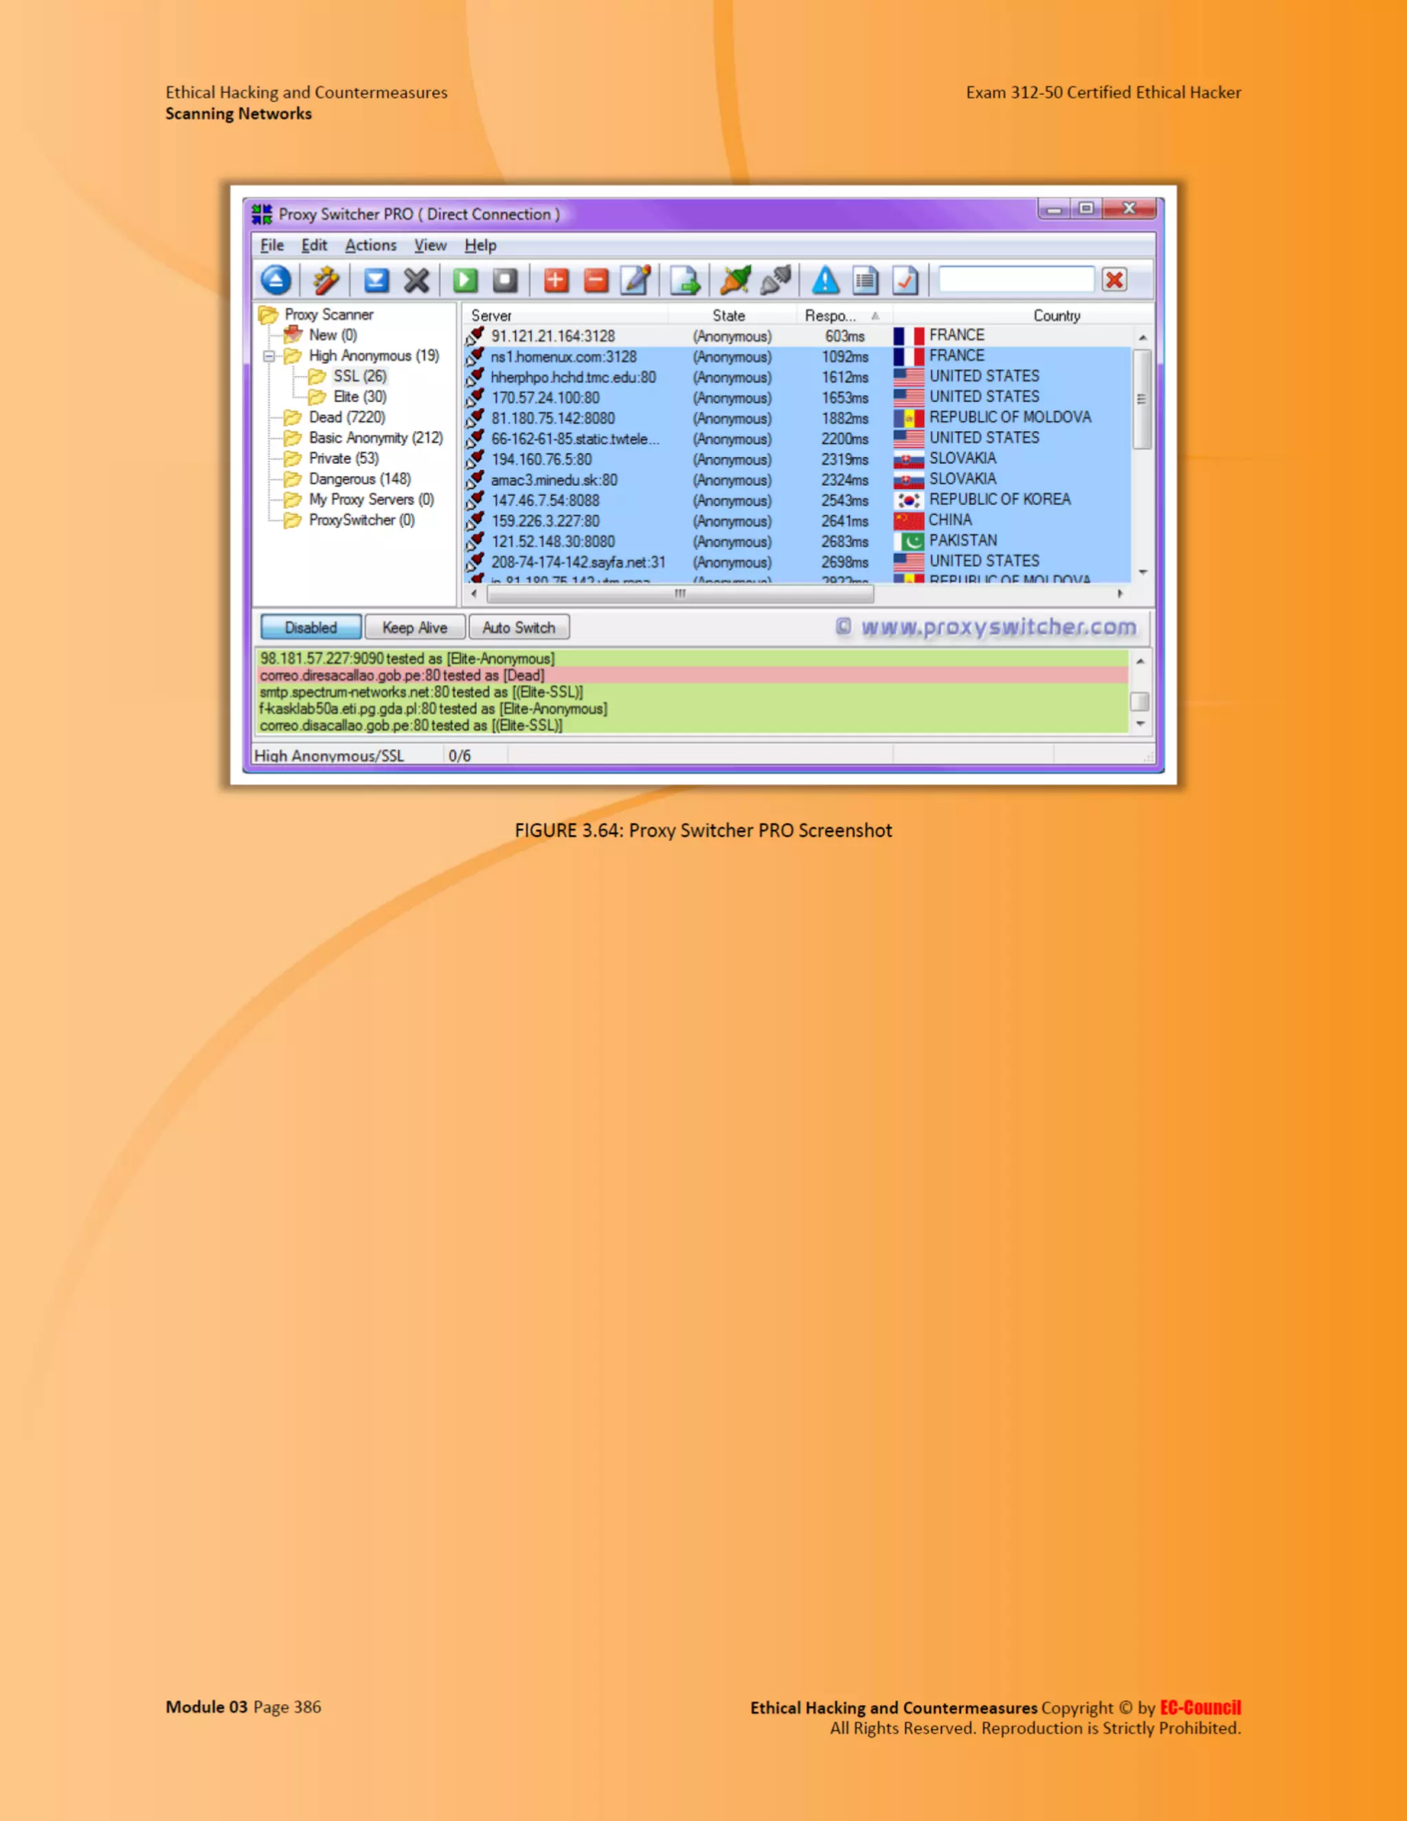Toggle the Disabled mode button
The height and width of the screenshot is (1821, 1407).
(311, 627)
